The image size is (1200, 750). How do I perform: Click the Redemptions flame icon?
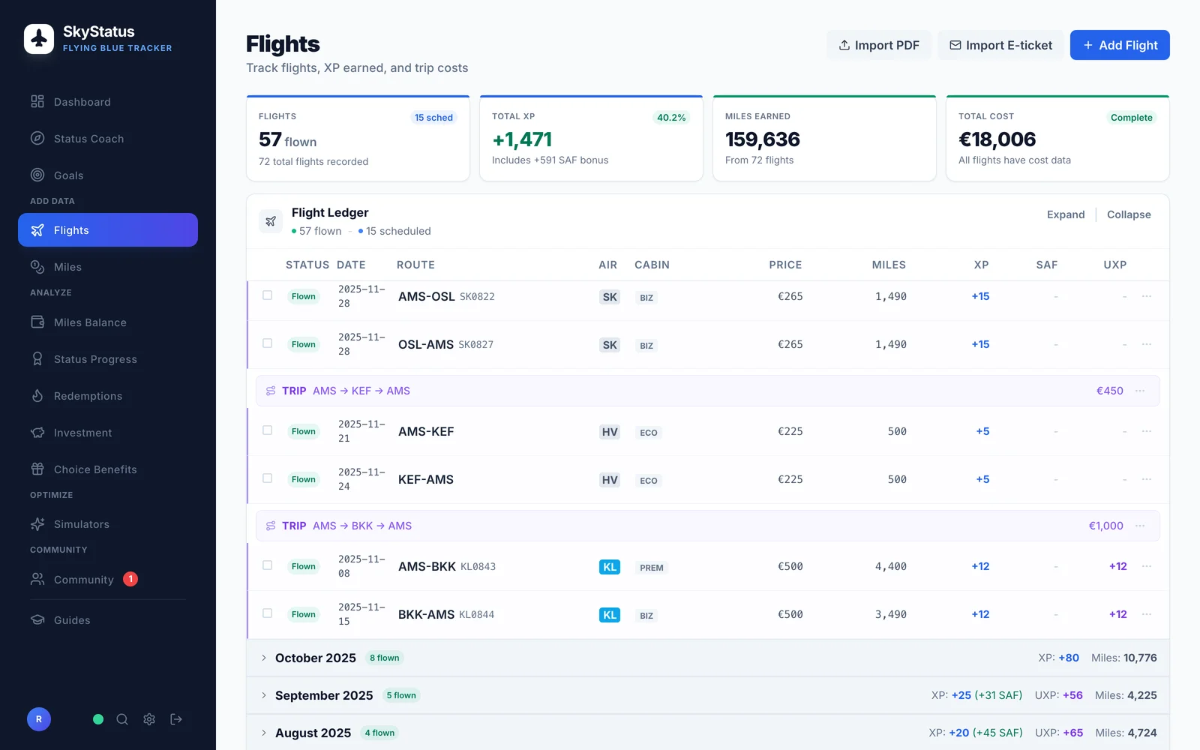pyautogui.click(x=37, y=396)
